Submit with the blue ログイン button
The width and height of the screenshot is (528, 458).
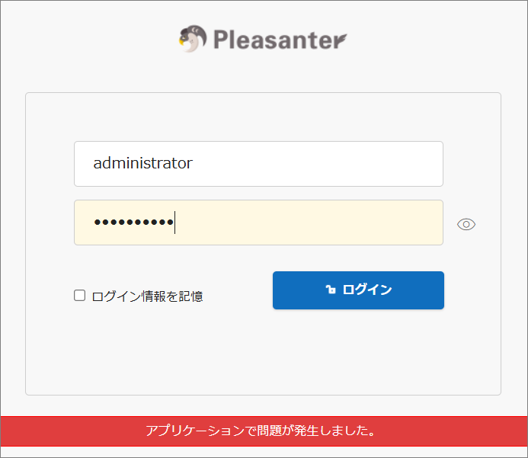click(358, 290)
